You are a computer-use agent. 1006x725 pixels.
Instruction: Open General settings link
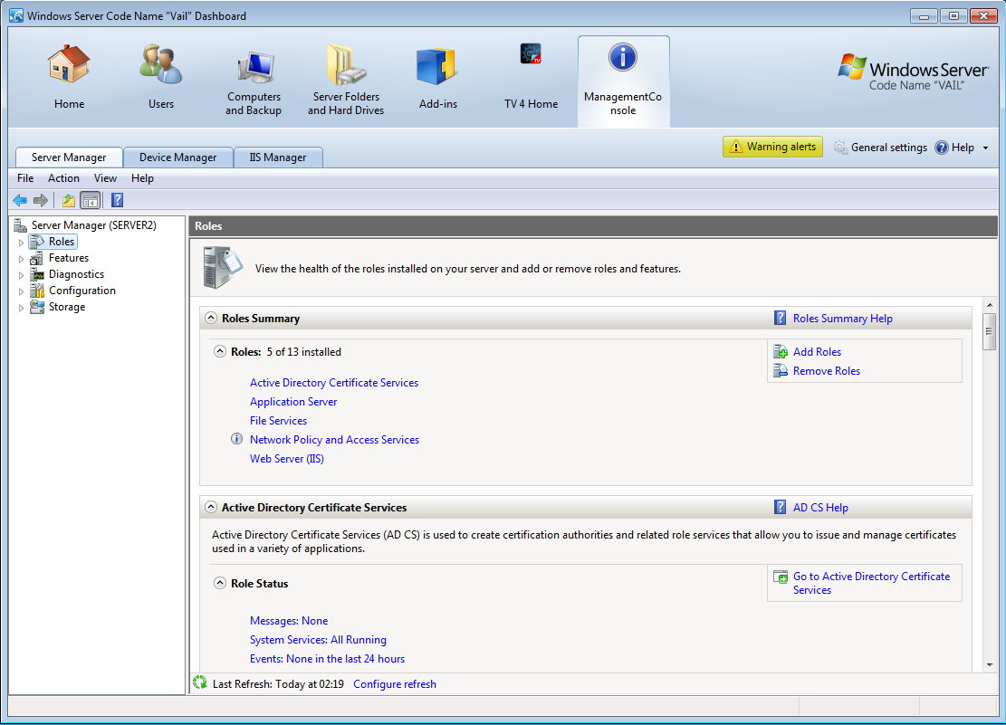(888, 148)
